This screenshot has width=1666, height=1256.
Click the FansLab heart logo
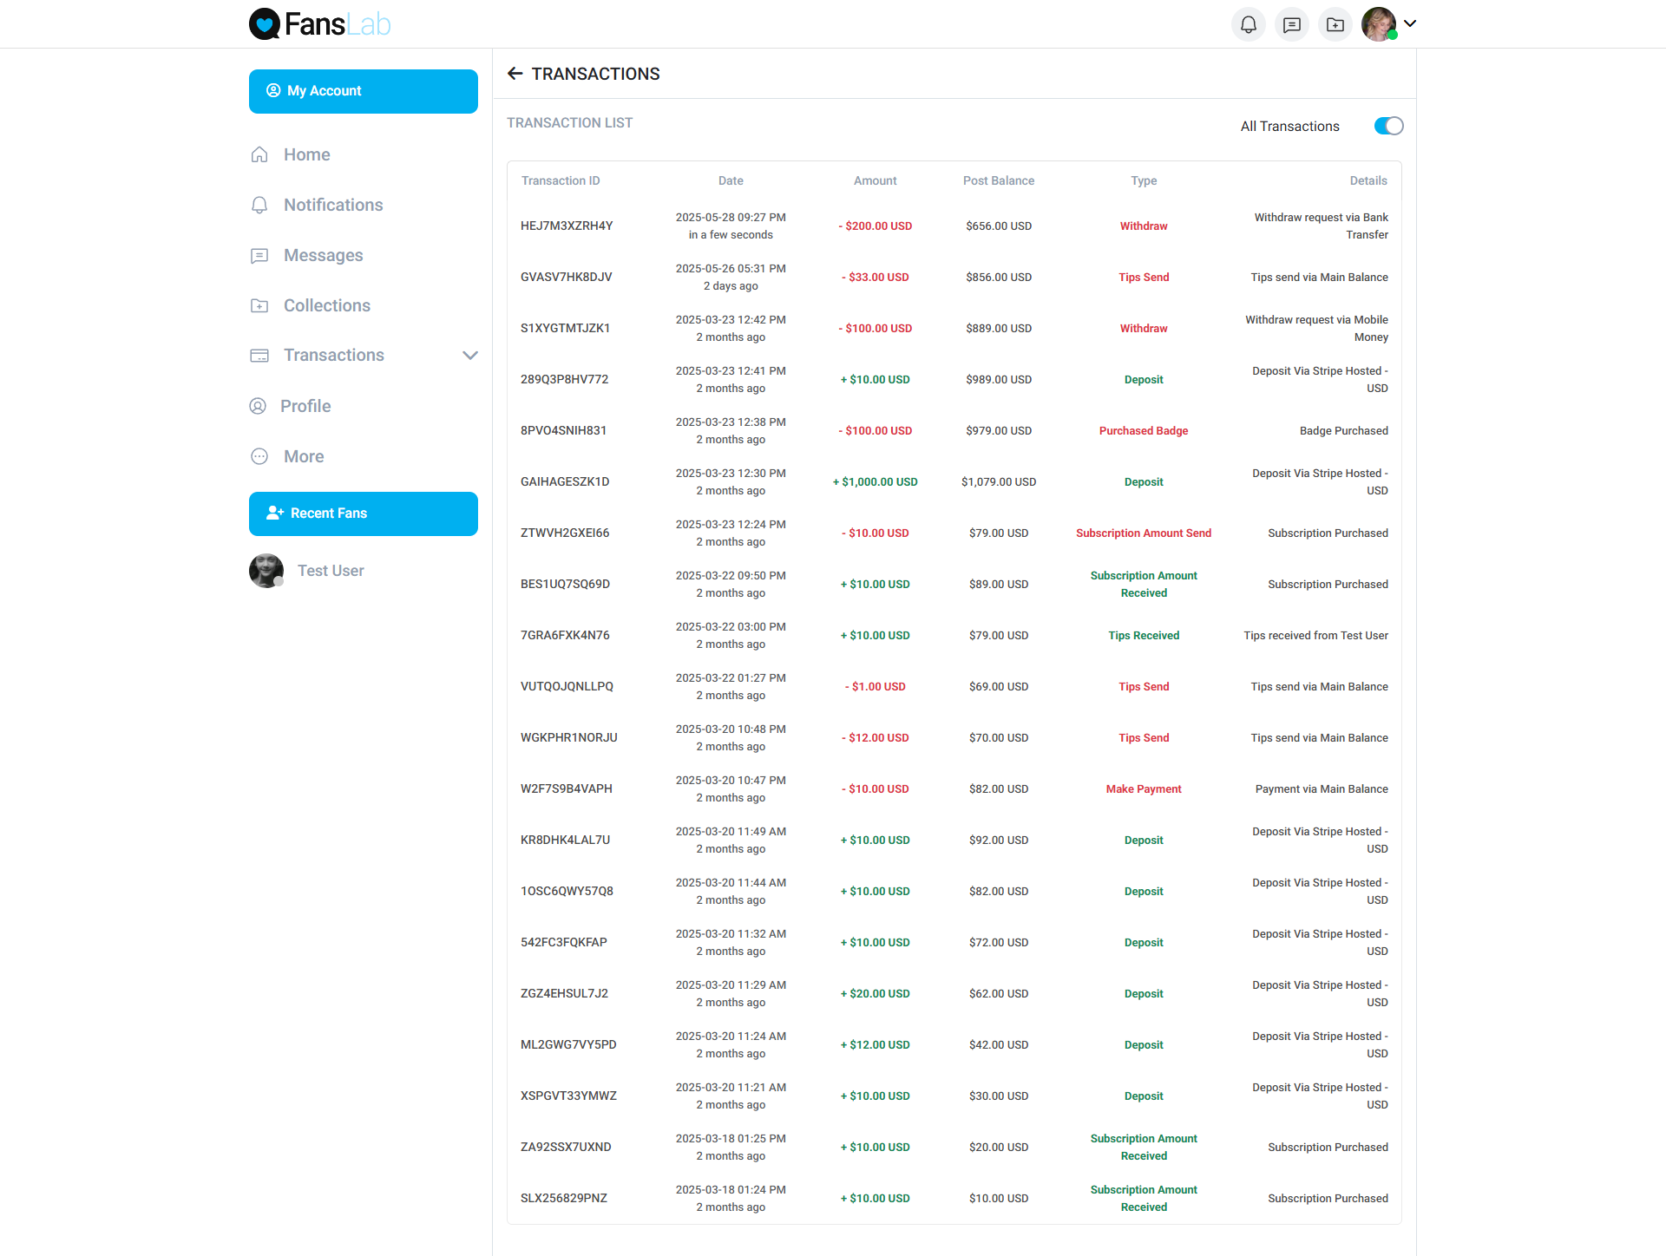tap(265, 24)
